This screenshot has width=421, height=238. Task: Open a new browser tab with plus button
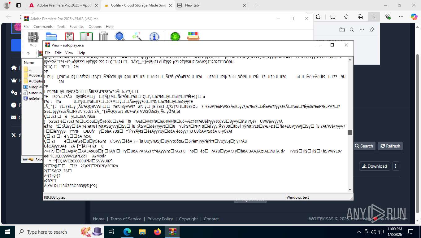tap(256, 5)
